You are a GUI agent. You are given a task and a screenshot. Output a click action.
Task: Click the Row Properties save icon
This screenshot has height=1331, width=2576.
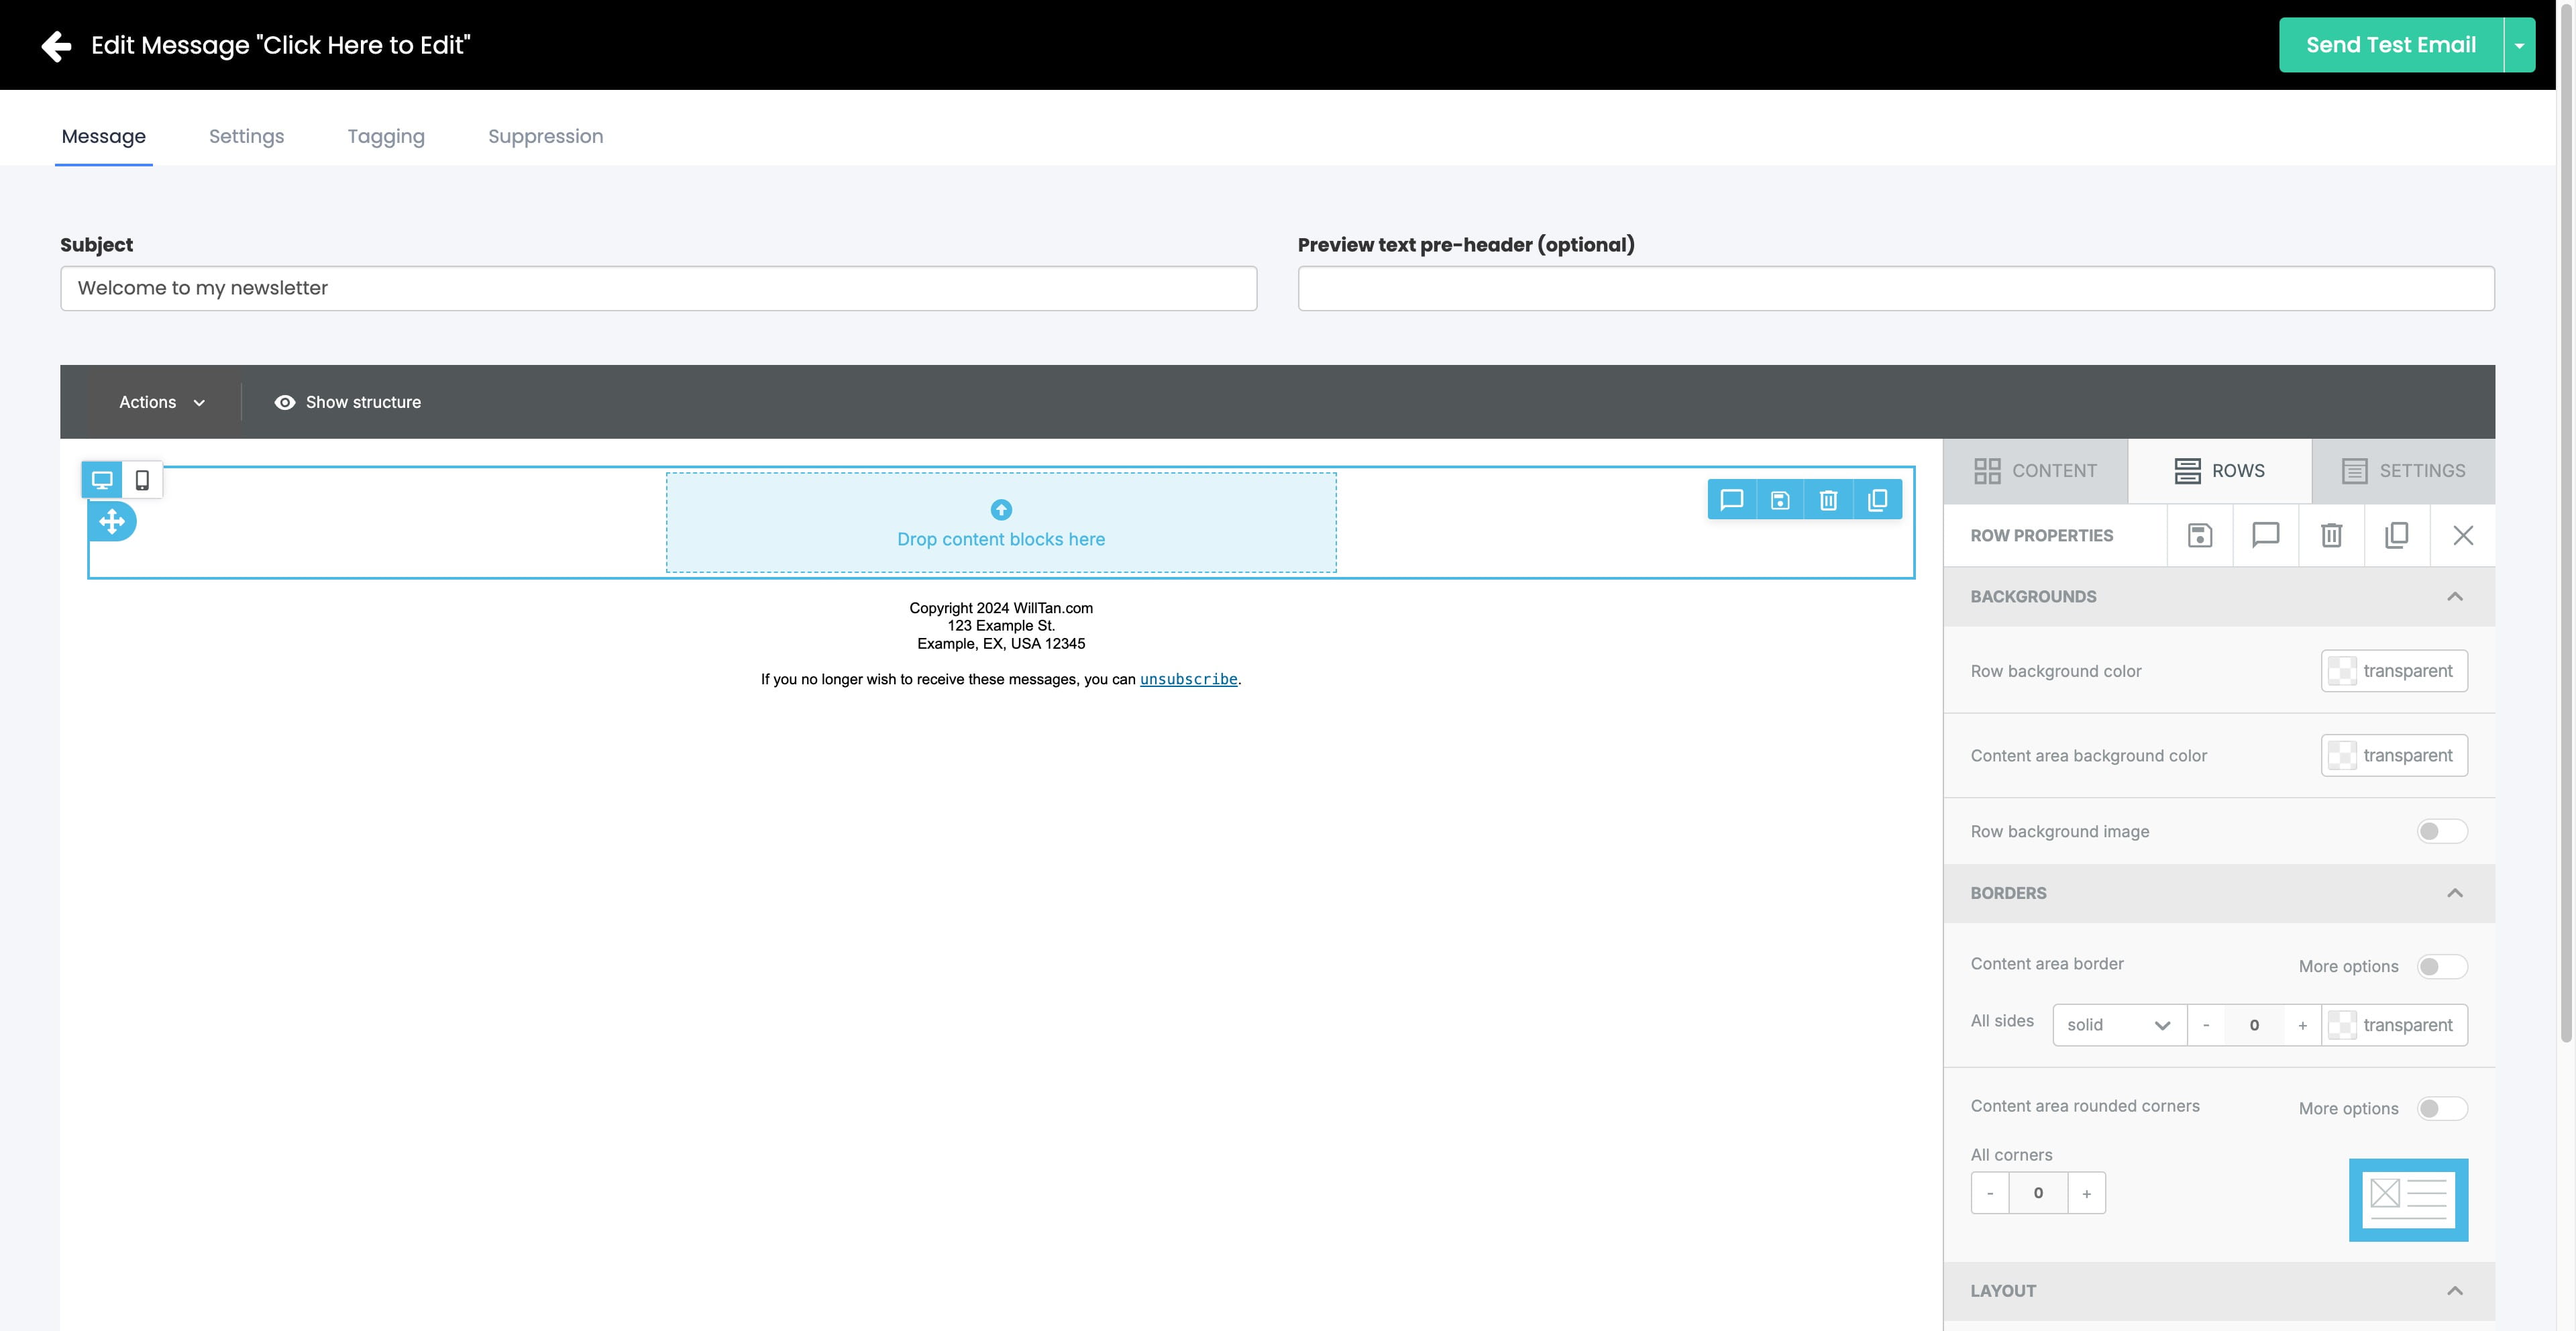pos(2200,535)
